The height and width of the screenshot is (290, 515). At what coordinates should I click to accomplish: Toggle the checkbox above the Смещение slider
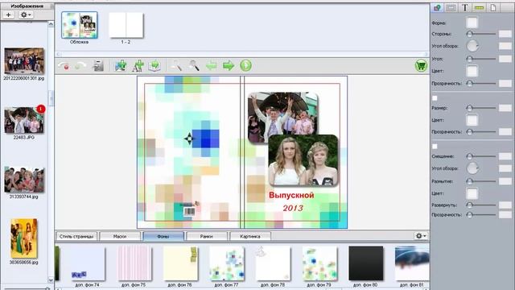tap(435, 147)
